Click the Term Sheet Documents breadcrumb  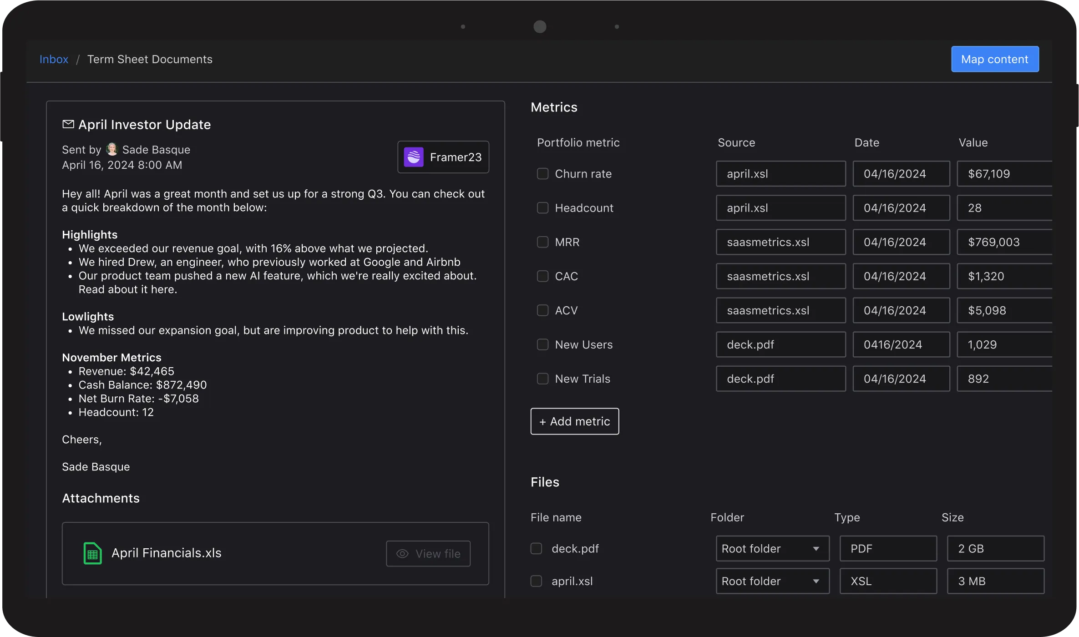click(150, 59)
